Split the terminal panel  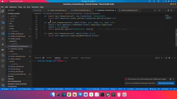click(x=166, y=58)
